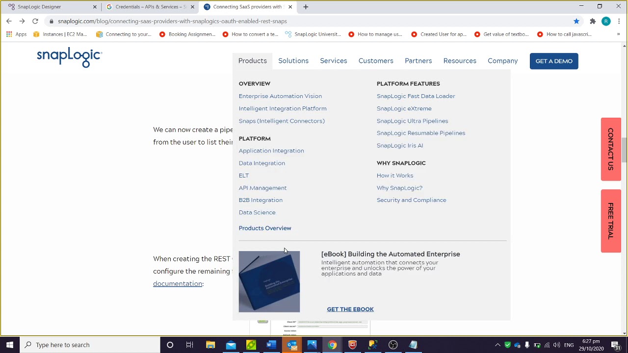Open Products Overview link
Viewport: 628px width, 353px height.
[265, 228]
